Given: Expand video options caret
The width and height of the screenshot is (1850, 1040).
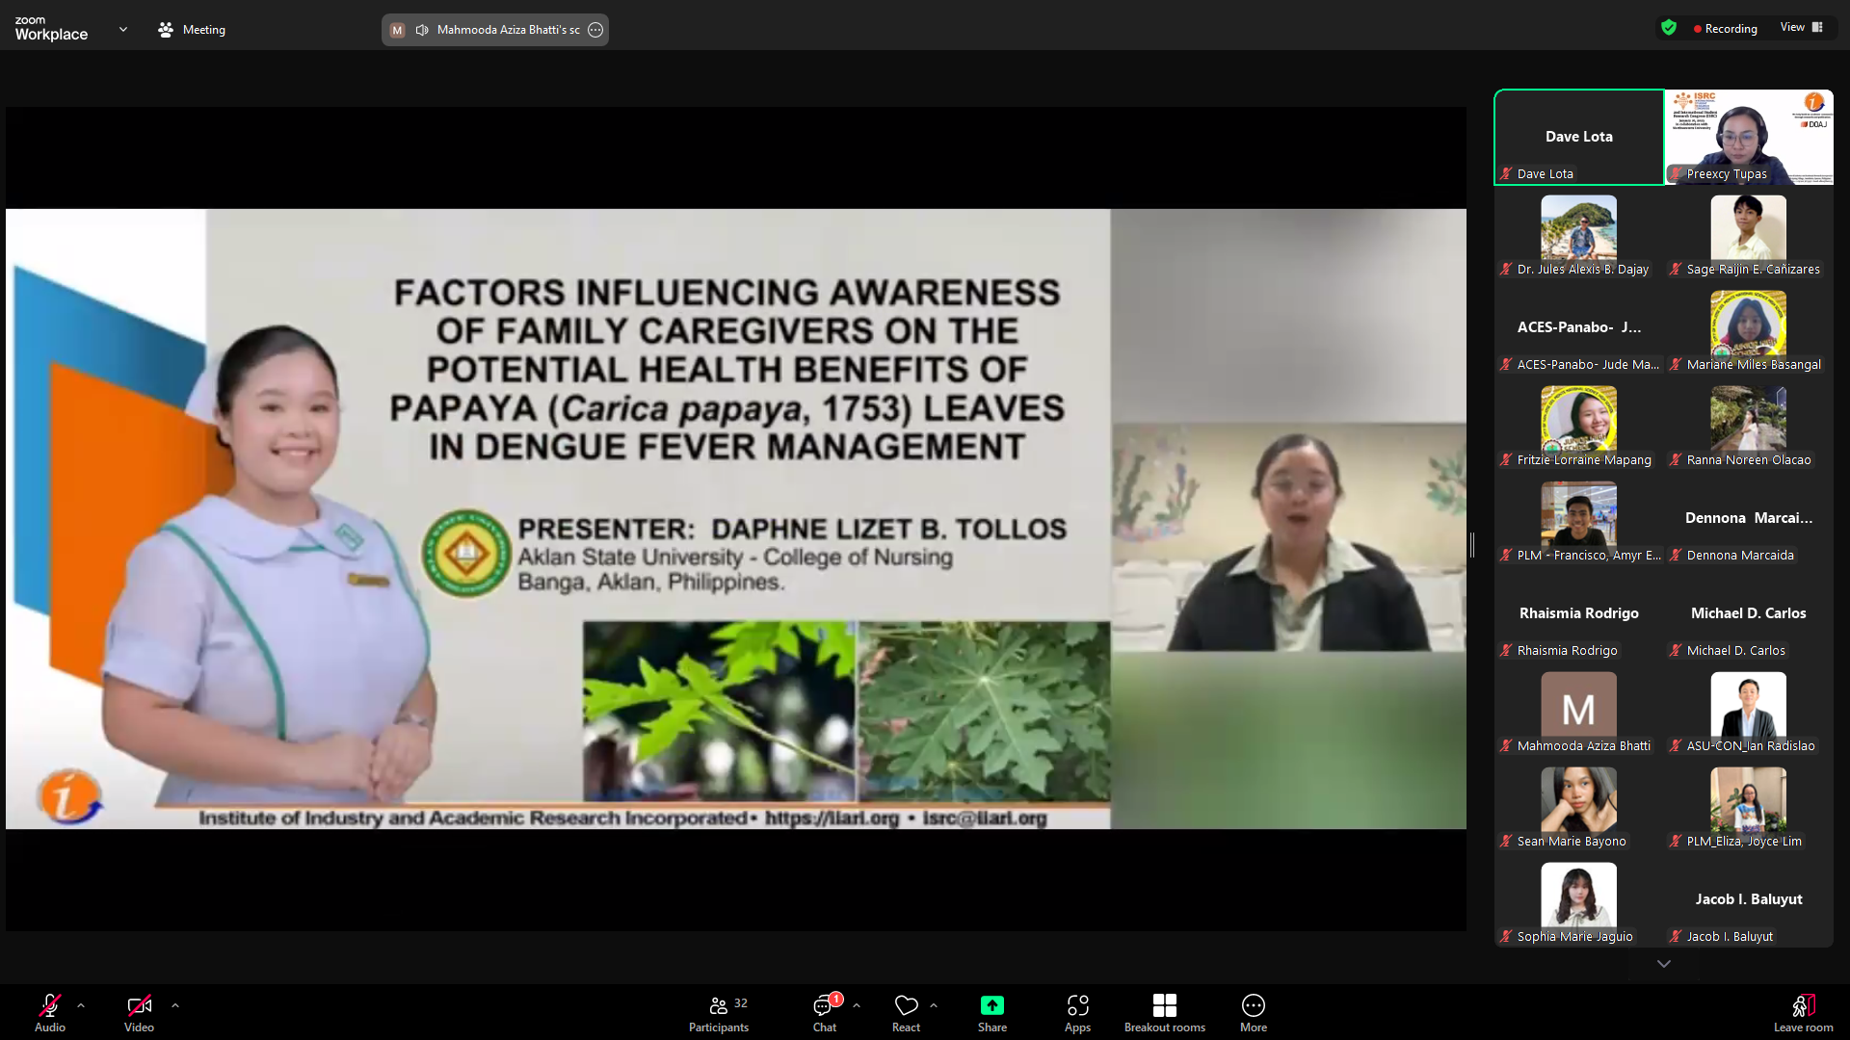Looking at the screenshot, I should (x=175, y=1005).
